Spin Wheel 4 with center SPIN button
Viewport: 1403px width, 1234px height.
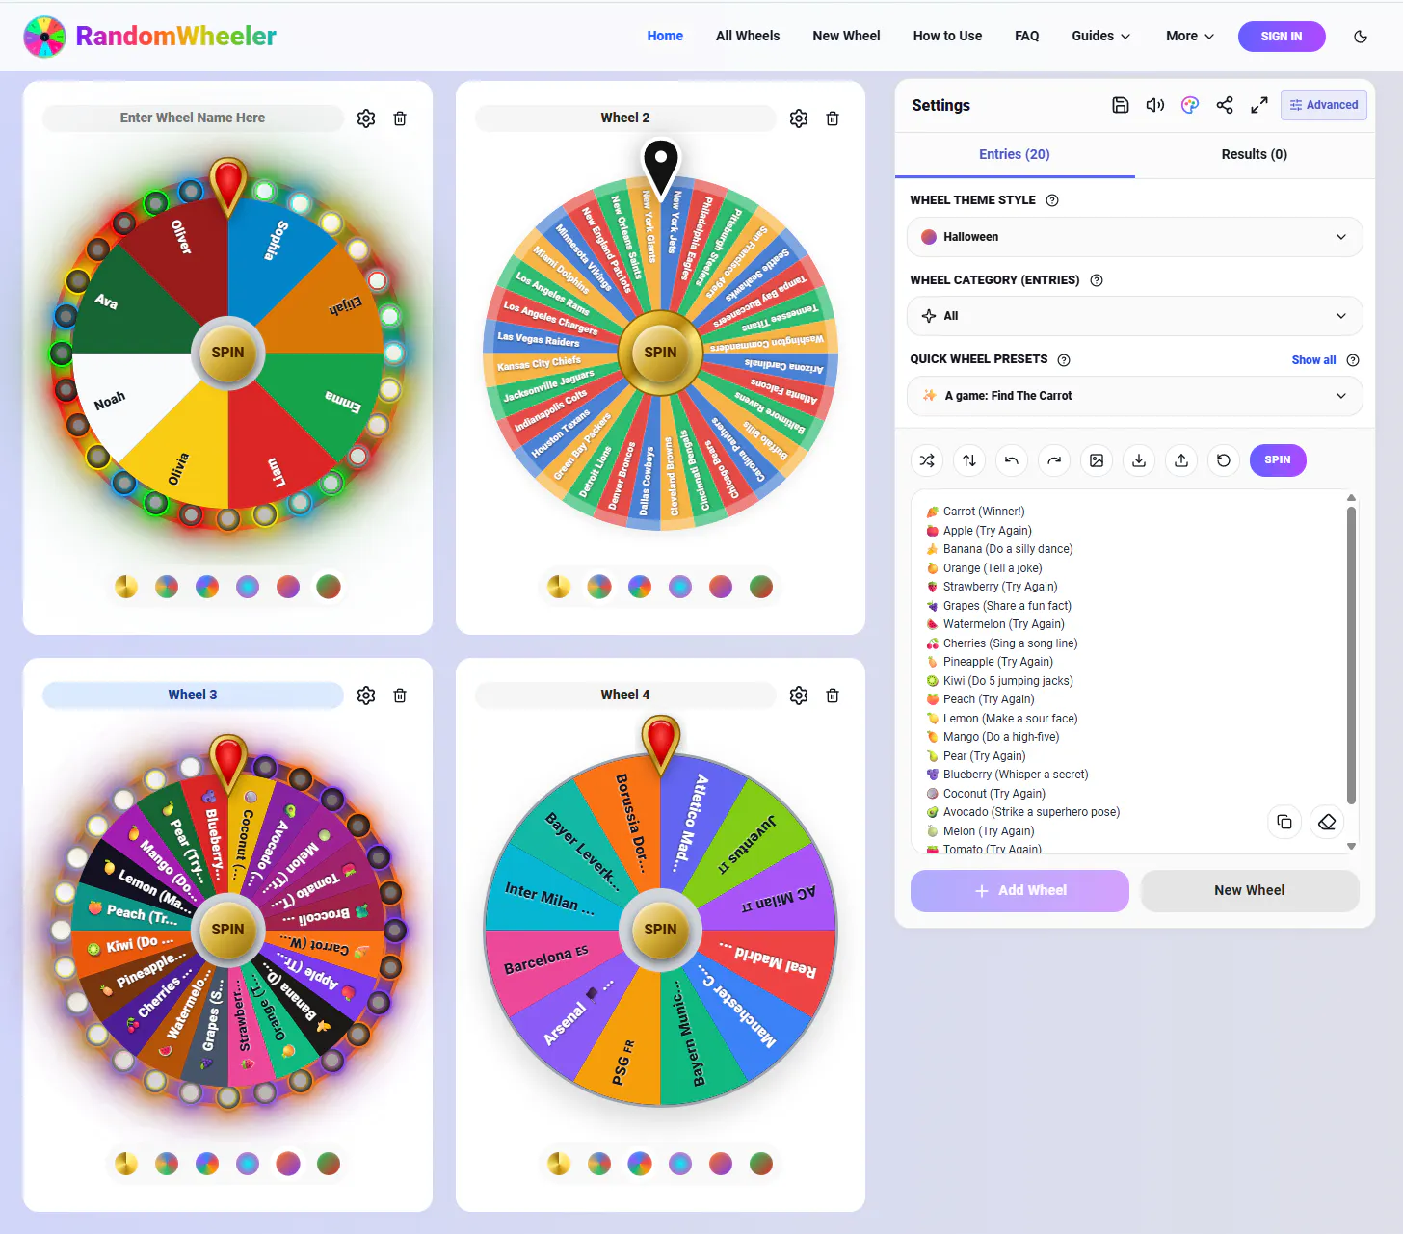pyautogui.click(x=660, y=930)
